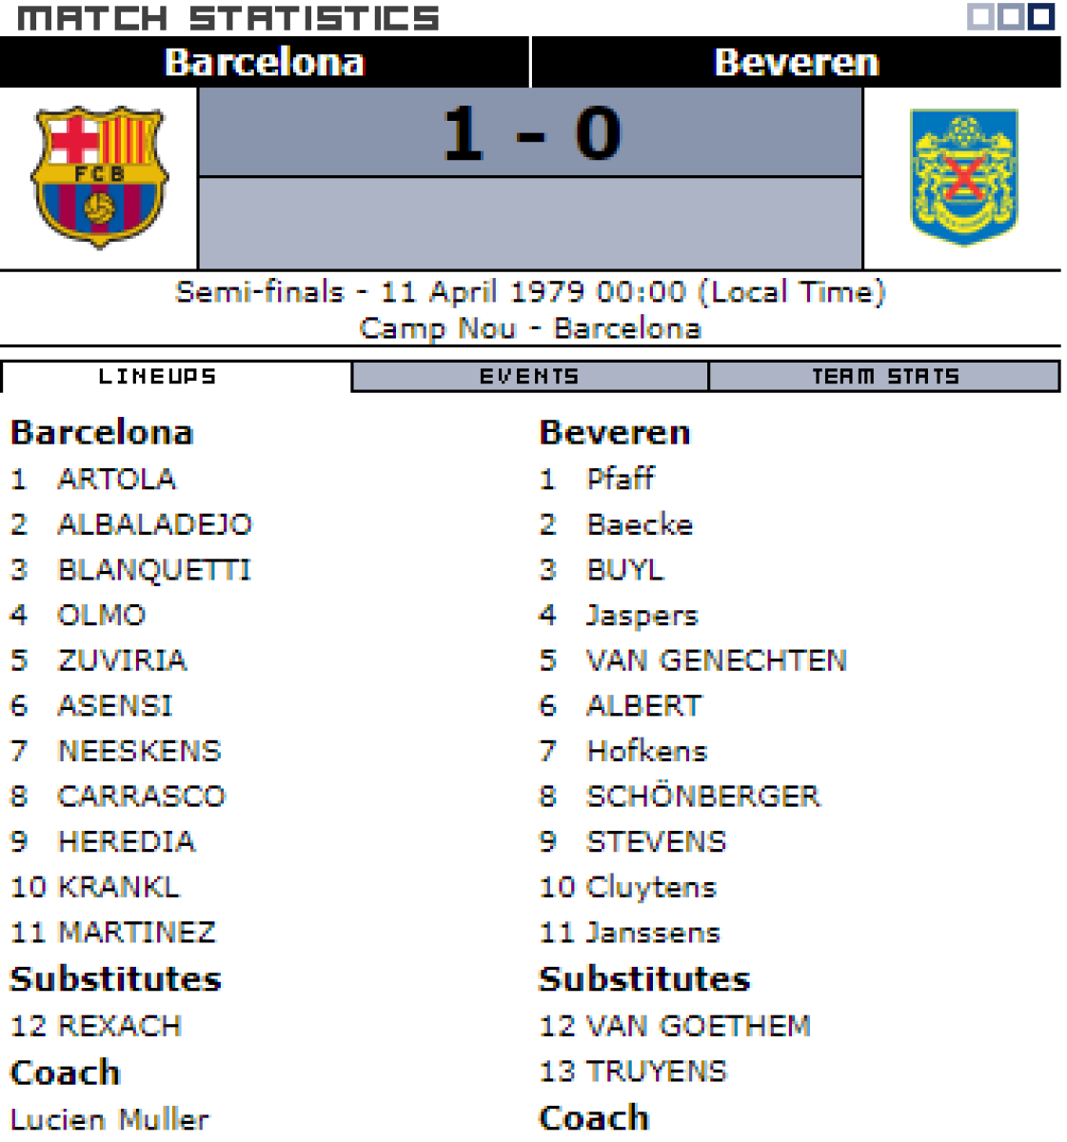Click the dark navy square icon
Screen dimensions: 1067x1142
(x=1041, y=16)
